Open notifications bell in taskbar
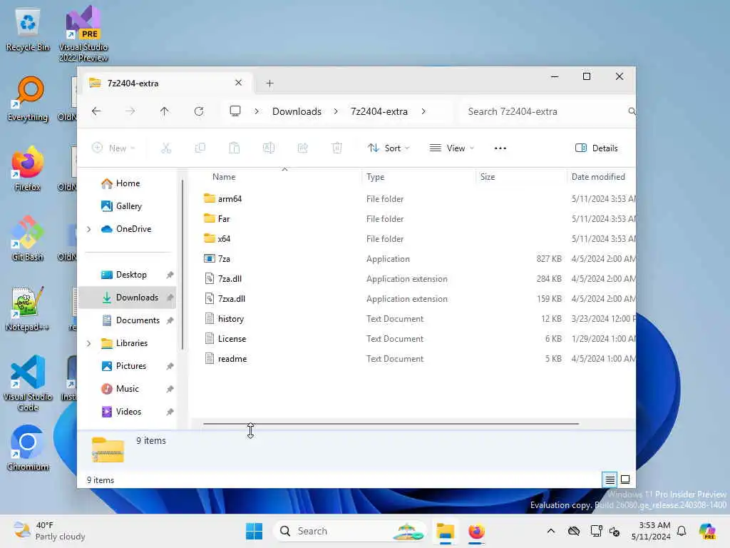The image size is (730, 548). coord(682,531)
